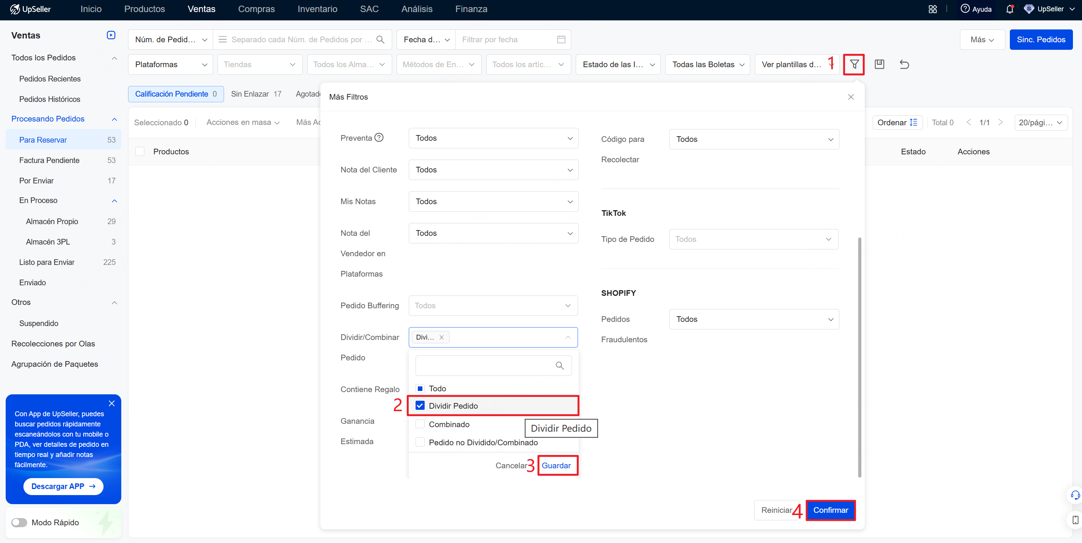The width and height of the screenshot is (1082, 543).
Task: Open the Pedidos Fraudulentos dropdown
Action: 754,319
